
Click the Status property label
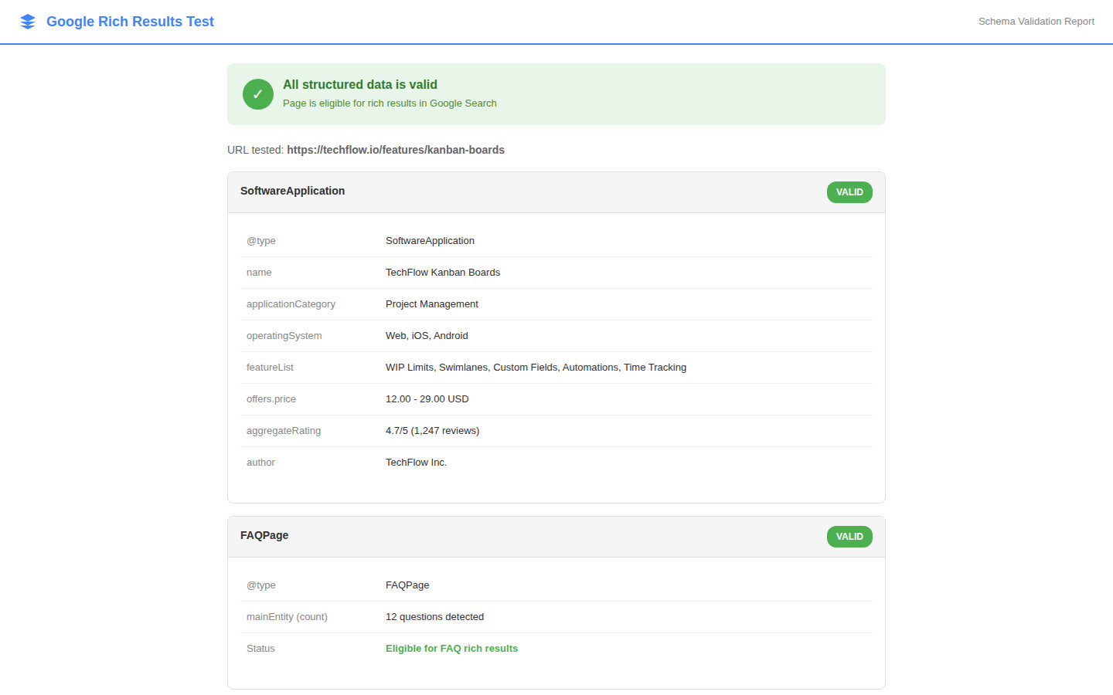260,649
